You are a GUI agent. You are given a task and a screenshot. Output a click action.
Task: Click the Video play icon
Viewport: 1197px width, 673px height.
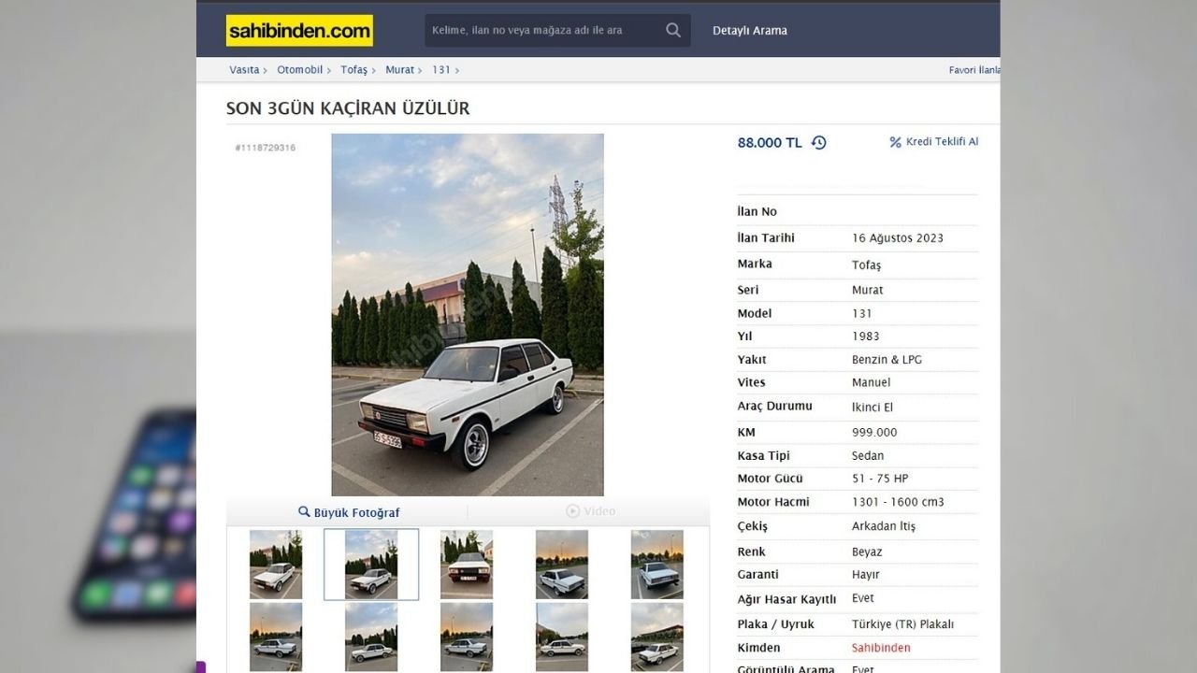point(573,511)
